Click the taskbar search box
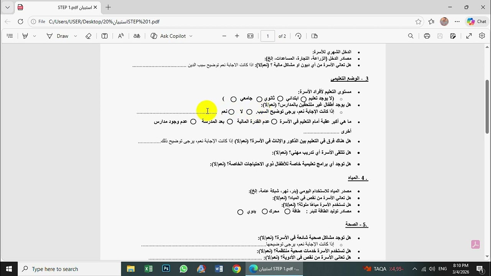The width and height of the screenshot is (491, 276). pyautogui.click(x=70, y=269)
